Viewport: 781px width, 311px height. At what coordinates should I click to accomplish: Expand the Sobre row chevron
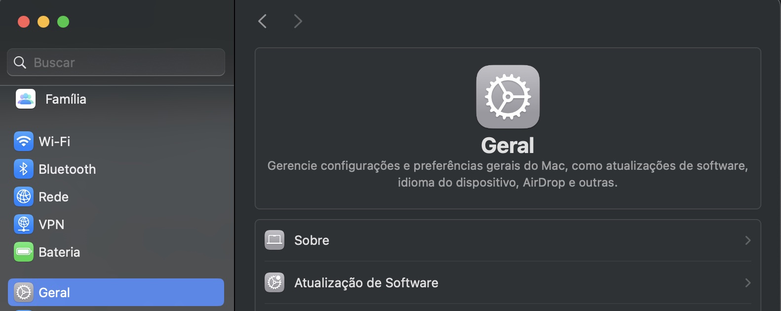747,240
